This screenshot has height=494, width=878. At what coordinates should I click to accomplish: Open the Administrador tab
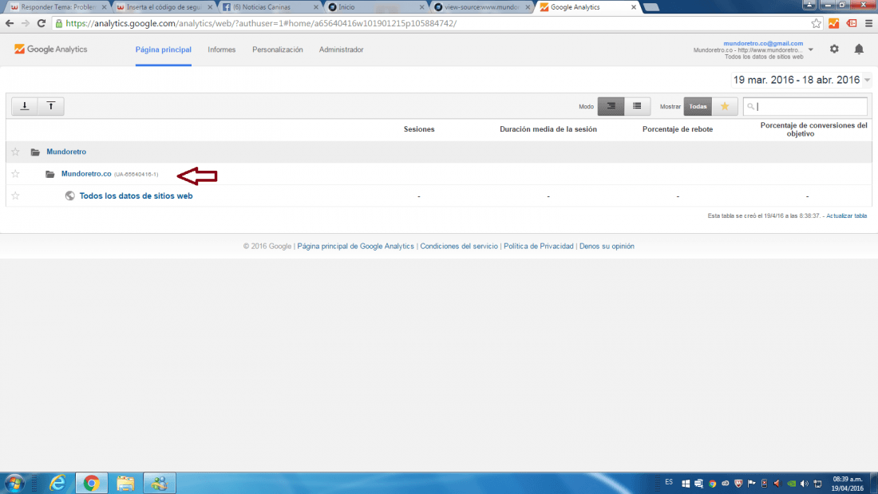[342, 49]
